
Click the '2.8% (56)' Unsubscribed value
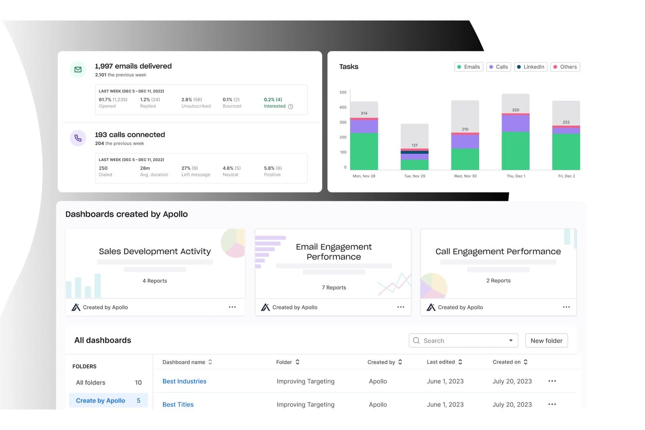click(192, 100)
